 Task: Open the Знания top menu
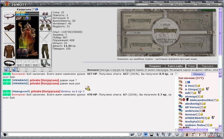point(146,2)
